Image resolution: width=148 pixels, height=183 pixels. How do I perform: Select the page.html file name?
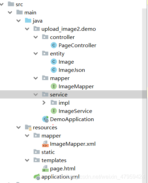(x=63, y=169)
